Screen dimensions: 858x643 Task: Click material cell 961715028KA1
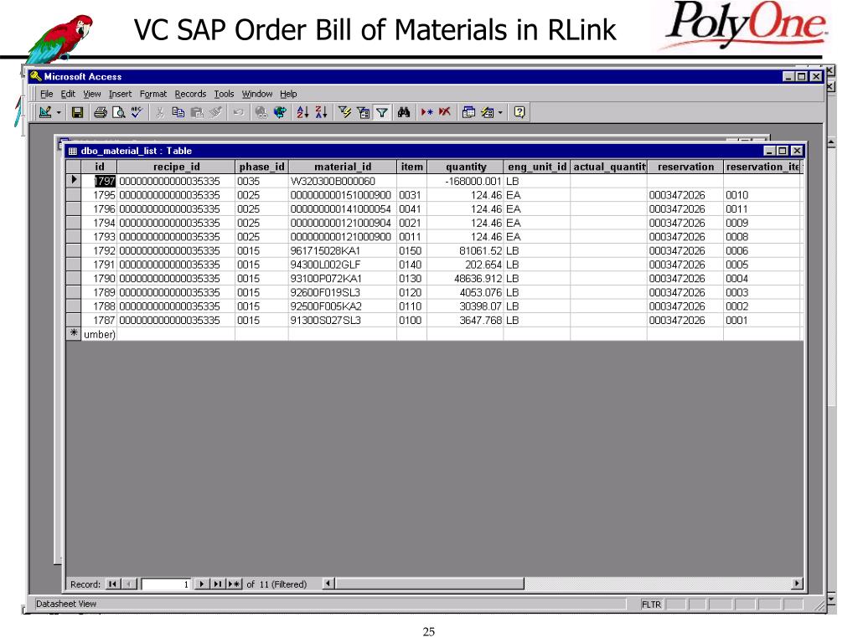343,251
